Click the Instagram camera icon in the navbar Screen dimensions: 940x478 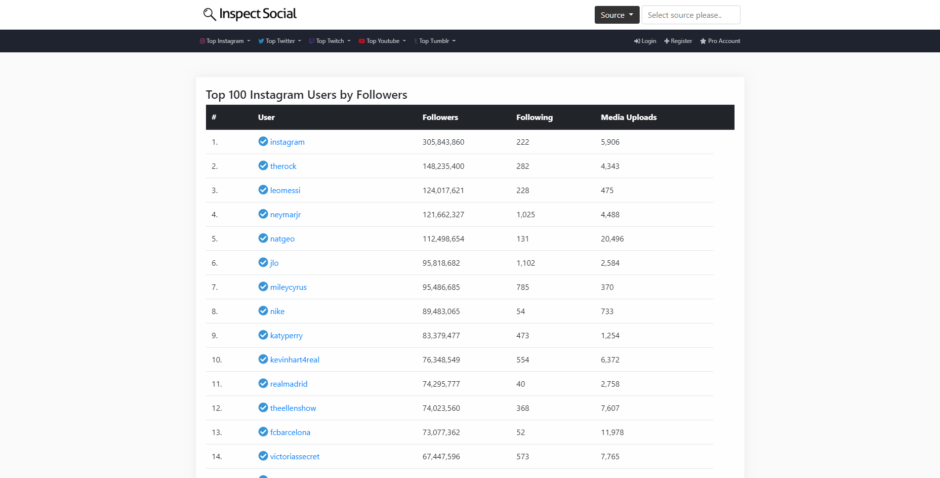(202, 41)
